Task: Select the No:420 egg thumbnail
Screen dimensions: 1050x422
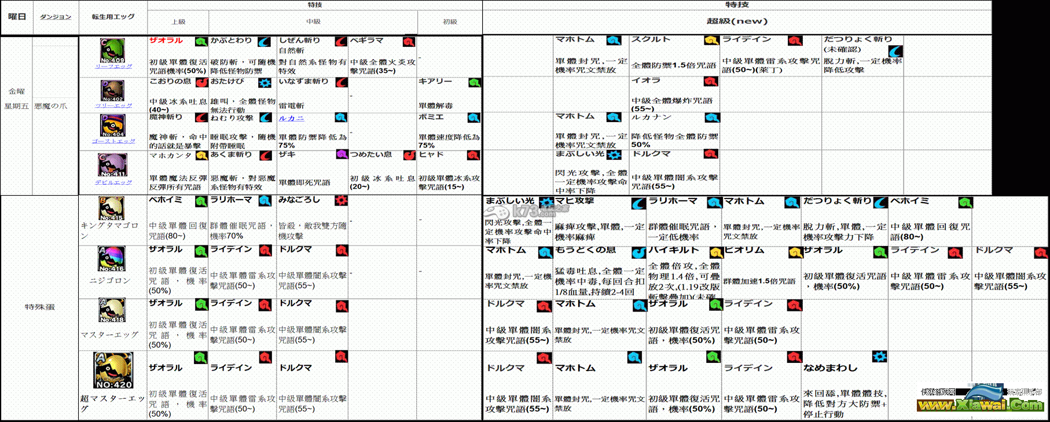Action: point(113,370)
